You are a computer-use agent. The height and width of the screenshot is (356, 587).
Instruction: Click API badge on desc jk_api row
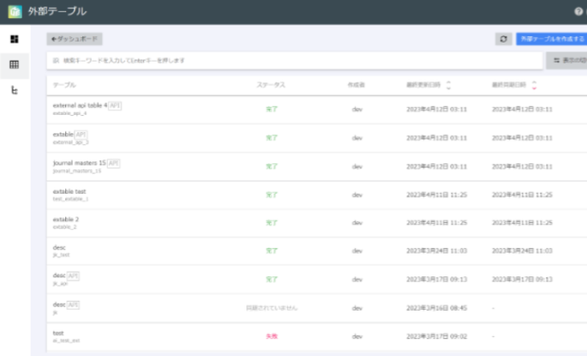(73, 276)
